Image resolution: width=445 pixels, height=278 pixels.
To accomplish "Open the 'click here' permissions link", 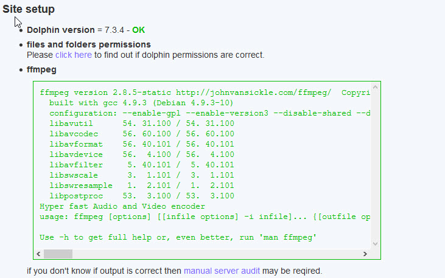I will (x=74, y=55).
